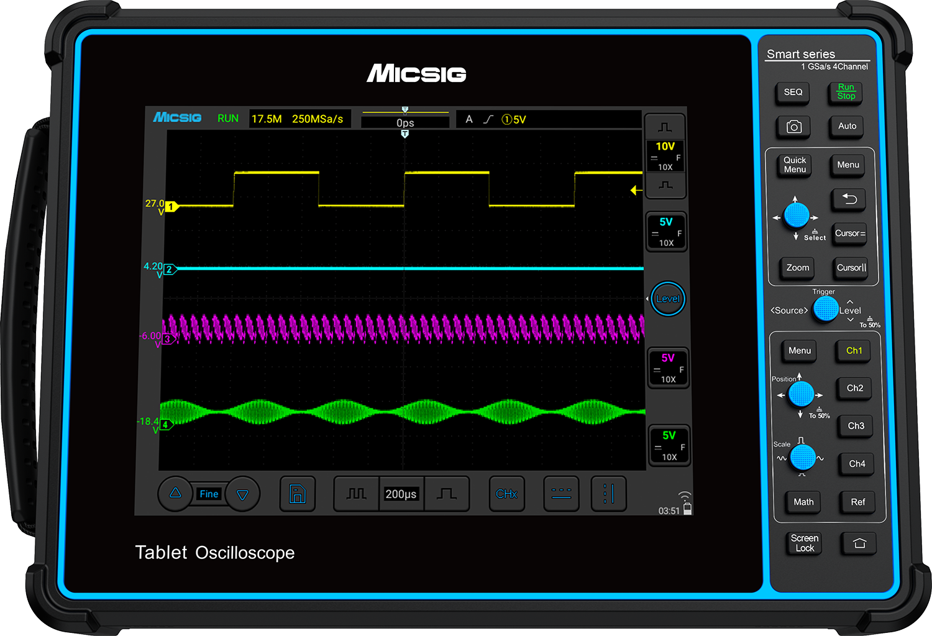932x636 pixels.
Task: Click the RUN status indicator
Action: [x=228, y=119]
